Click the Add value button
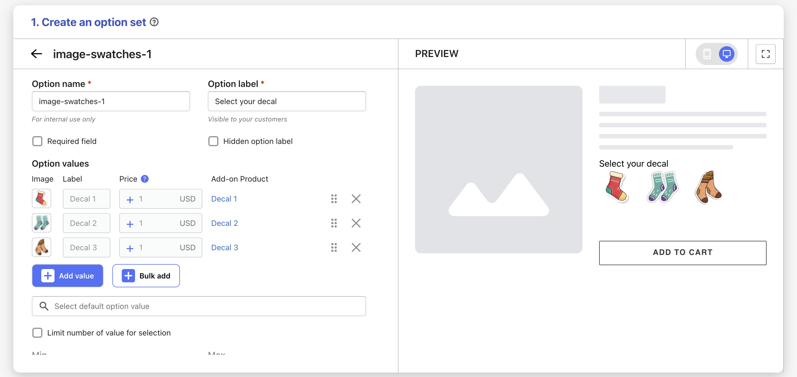This screenshot has width=797, height=377. click(68, 275)
